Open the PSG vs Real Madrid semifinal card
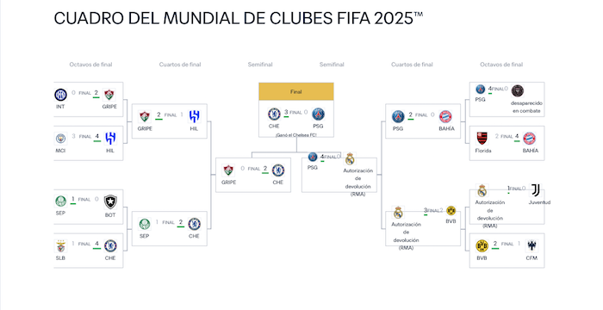 click(339, 174)
